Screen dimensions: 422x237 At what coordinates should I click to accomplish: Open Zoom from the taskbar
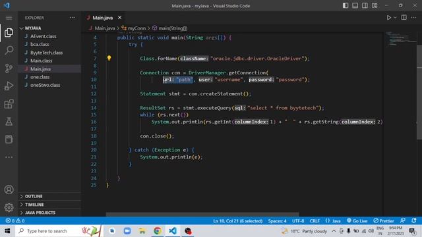[x=127, y=231]
